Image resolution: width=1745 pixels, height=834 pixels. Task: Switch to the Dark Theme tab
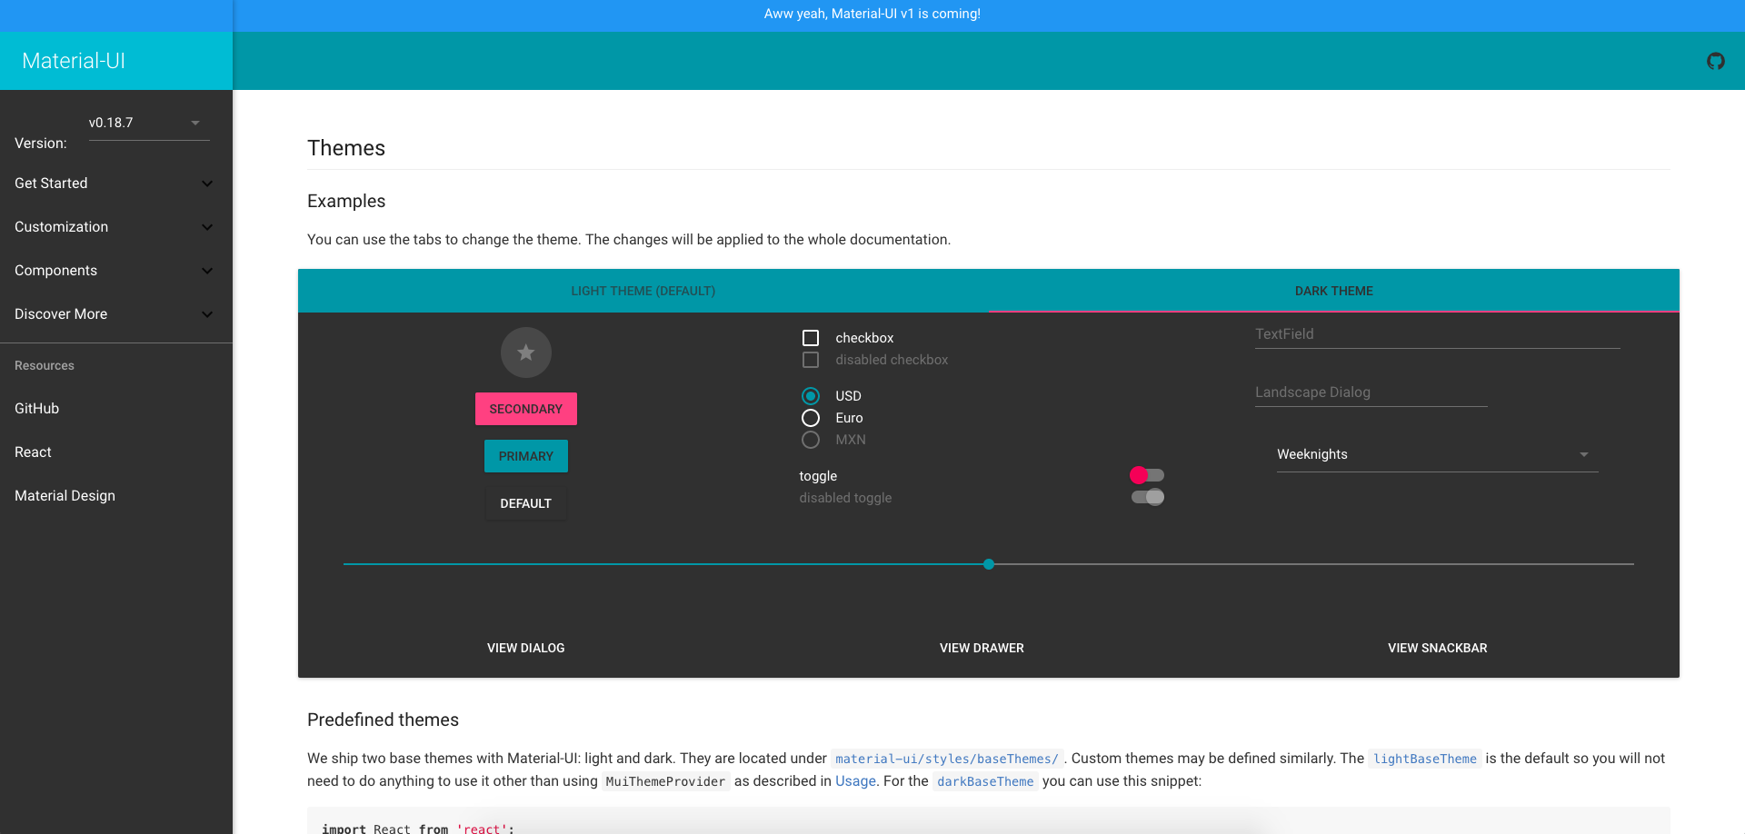(1334, 291)
